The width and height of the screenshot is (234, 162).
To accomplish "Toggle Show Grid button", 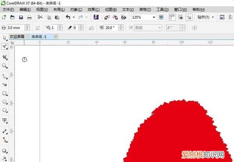I will pyautogui.click(x=181, y=17).
